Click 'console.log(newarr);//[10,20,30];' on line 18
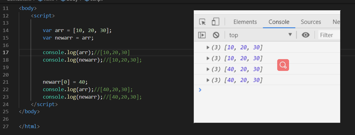The height and width of the screenshot is (135, 355). (x=92, y=60)
